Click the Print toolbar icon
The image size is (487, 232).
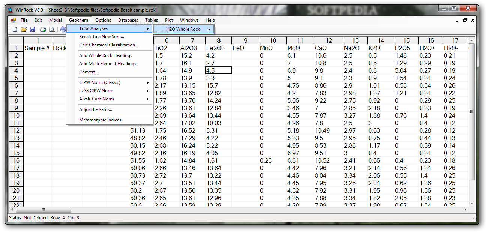[43, 29]
